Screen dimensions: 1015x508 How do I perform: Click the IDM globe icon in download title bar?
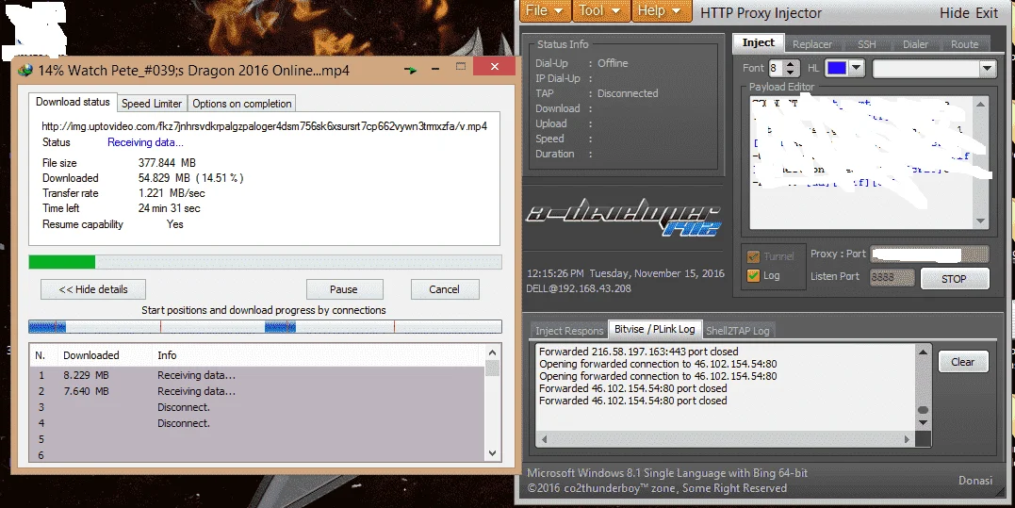[25, 70]
